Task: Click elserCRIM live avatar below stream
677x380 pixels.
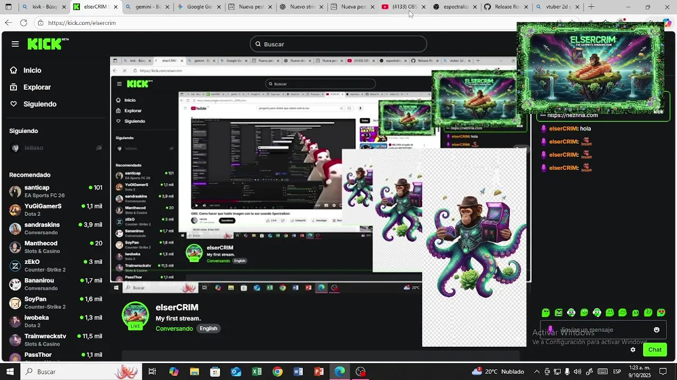Action: click(135, 316)
